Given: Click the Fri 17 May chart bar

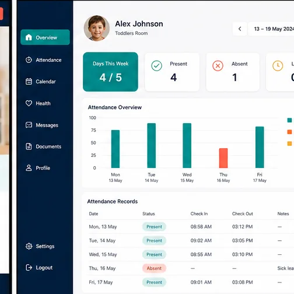Looking at the screenshot, I should point(260,147).
